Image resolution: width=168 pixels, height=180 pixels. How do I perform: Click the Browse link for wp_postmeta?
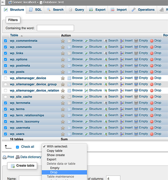[x=77, y=66]
